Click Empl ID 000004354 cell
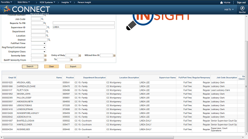 pos(9,129)
